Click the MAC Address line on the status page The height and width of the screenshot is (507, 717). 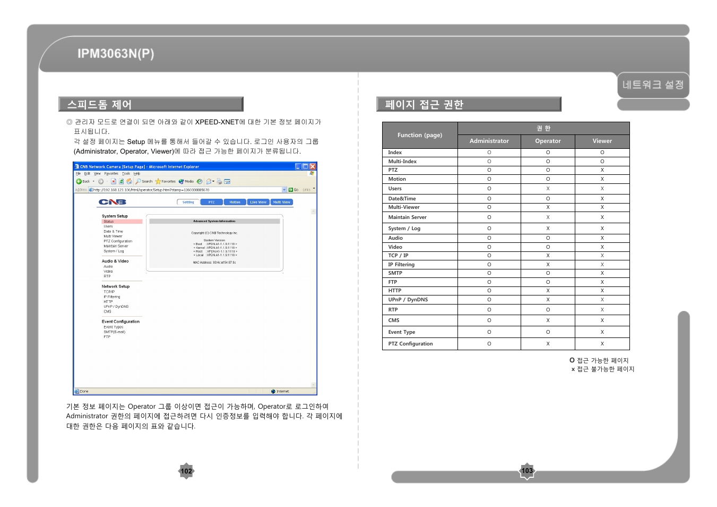click(214, 263)
